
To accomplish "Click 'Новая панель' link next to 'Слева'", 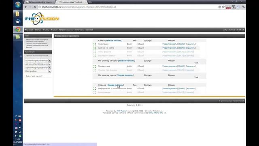I will click(x=114, y=41).
